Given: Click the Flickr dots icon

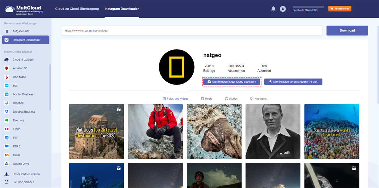Looking at the screenshot, I should coord(7,129).
